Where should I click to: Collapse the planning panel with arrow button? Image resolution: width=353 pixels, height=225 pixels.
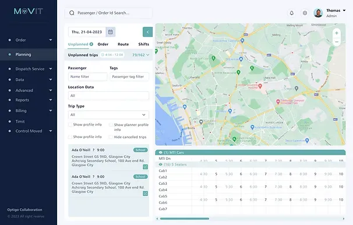pos(148,32)
